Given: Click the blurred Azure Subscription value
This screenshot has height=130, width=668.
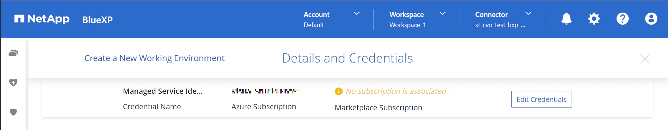Looking at the screenshot, I should (266, 91).
